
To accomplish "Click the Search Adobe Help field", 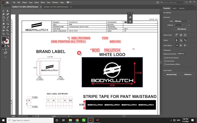I will click(x=172, y=2).
